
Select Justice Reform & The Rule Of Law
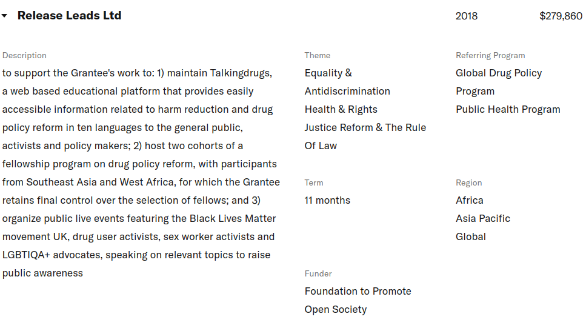[x=365, y=136]
